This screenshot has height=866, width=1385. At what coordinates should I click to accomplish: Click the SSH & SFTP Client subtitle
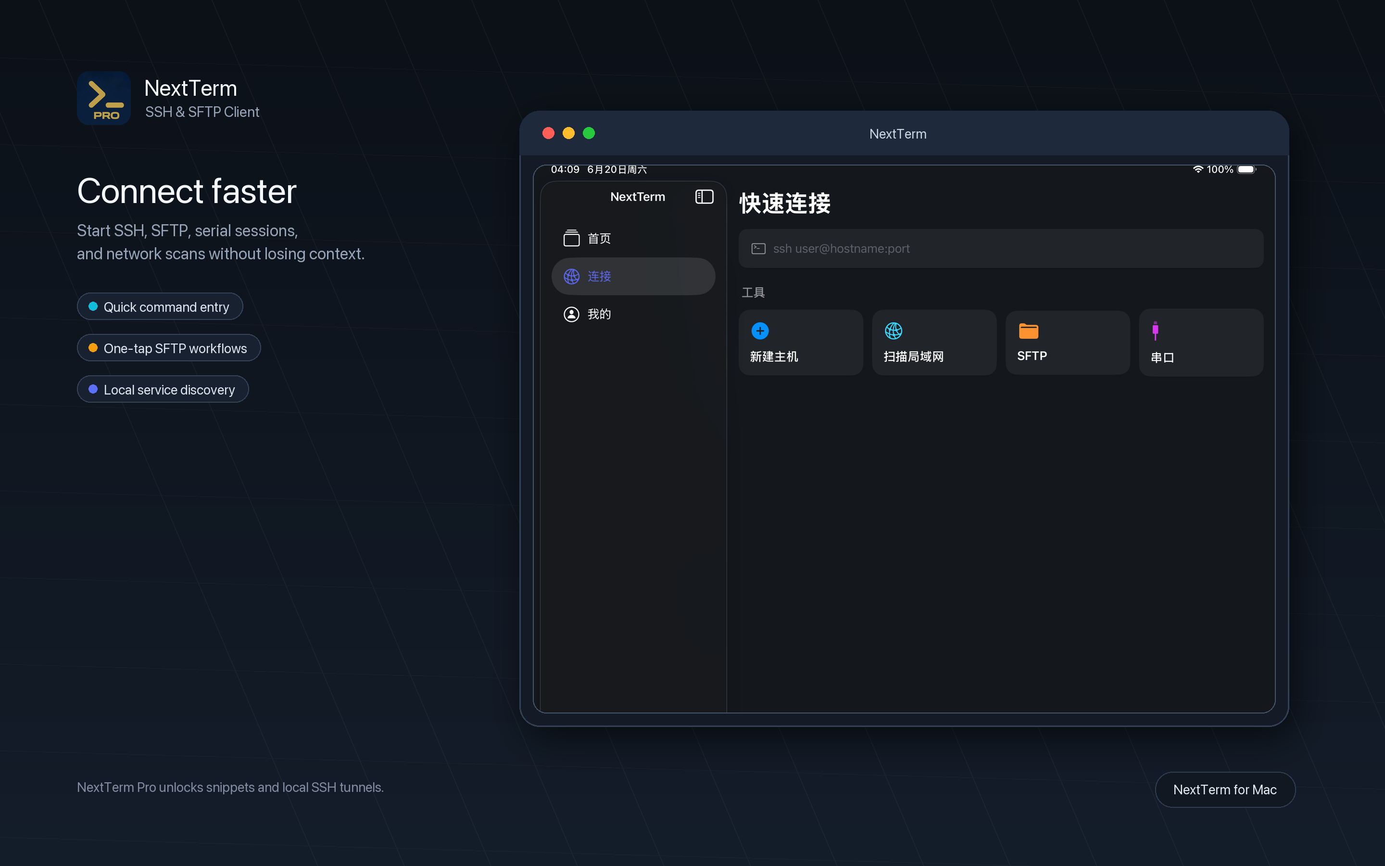click(202, 112)
